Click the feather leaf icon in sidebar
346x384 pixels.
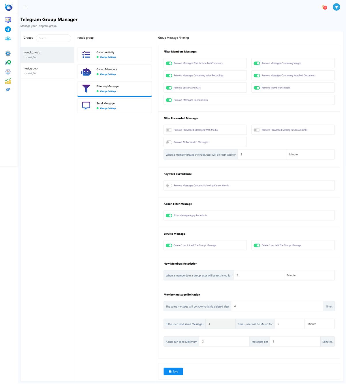point(8,90)
